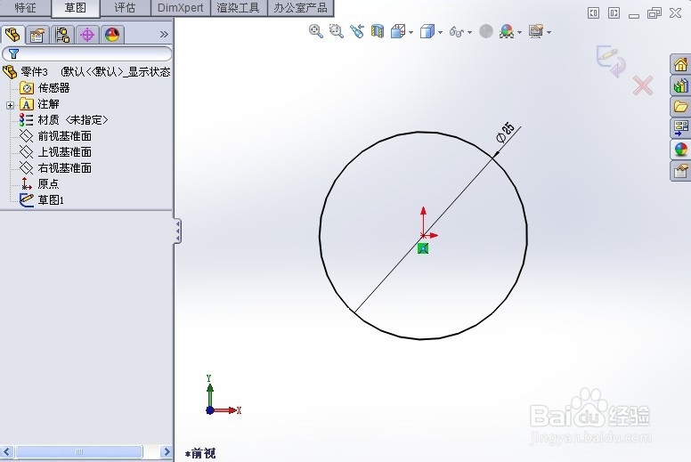Click the tile-left document window button
This screenshot has width=691, height=462.
click(593, 13)
